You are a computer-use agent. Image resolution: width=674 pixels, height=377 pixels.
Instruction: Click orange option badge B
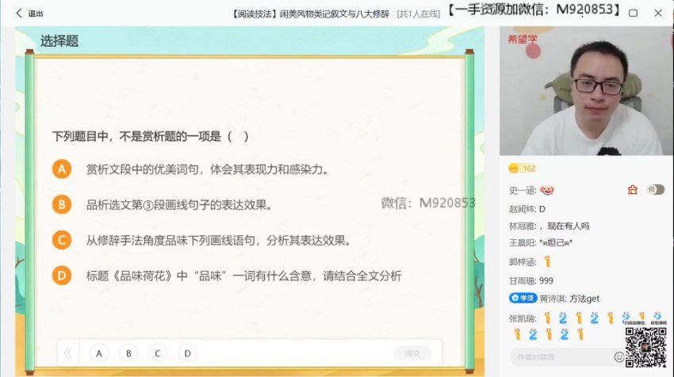pos(62,204)
